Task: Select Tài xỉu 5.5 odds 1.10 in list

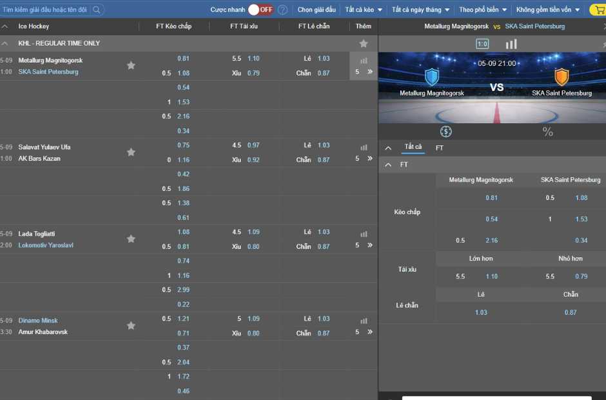Action: click(253, 59)
